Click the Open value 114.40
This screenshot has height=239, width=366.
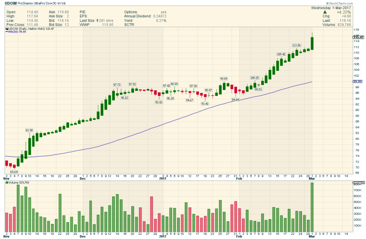click(x=32, y=12)
